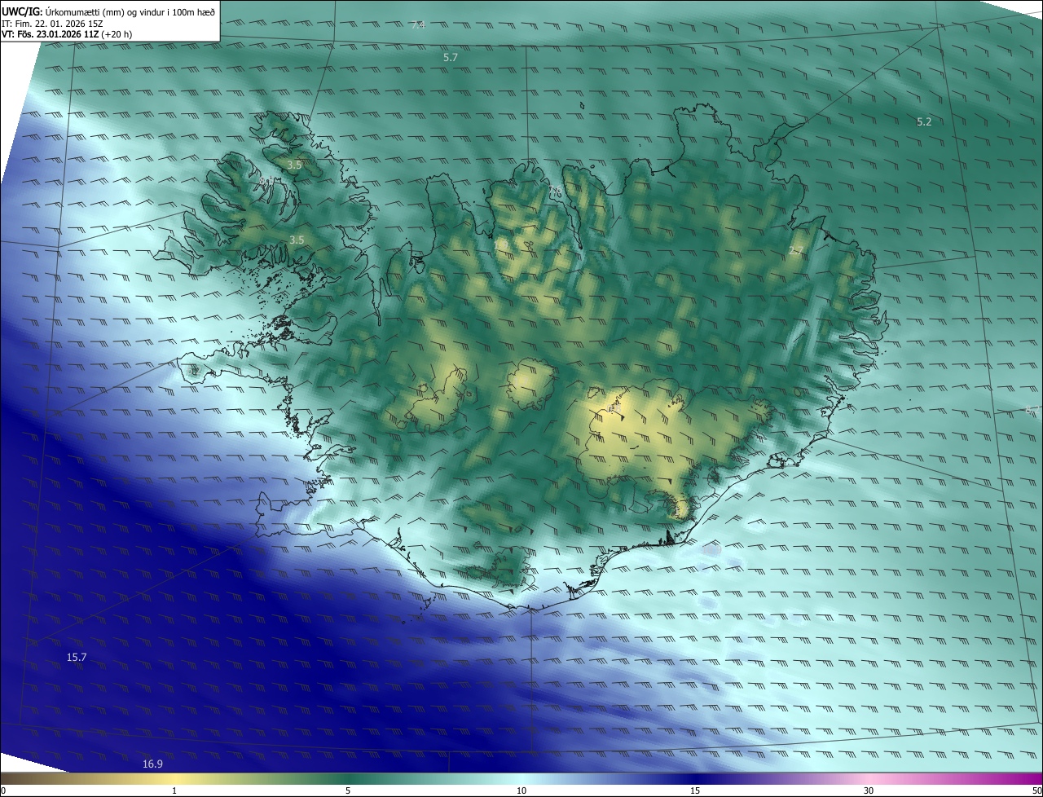Click the '50' tick on the color scale

pyautogui.click(x=1036, y=791)
